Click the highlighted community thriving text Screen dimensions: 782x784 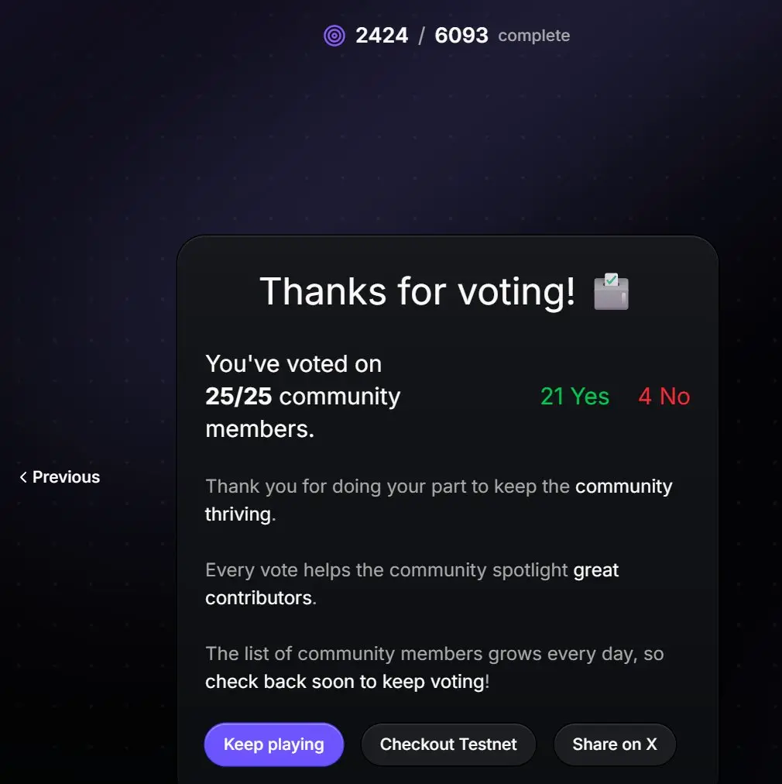click(x=439, y=500)
